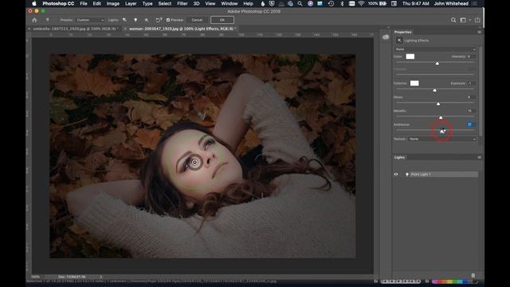Open the Filter menu
Screen dimensions: 510x287
[x=182, y=3]
